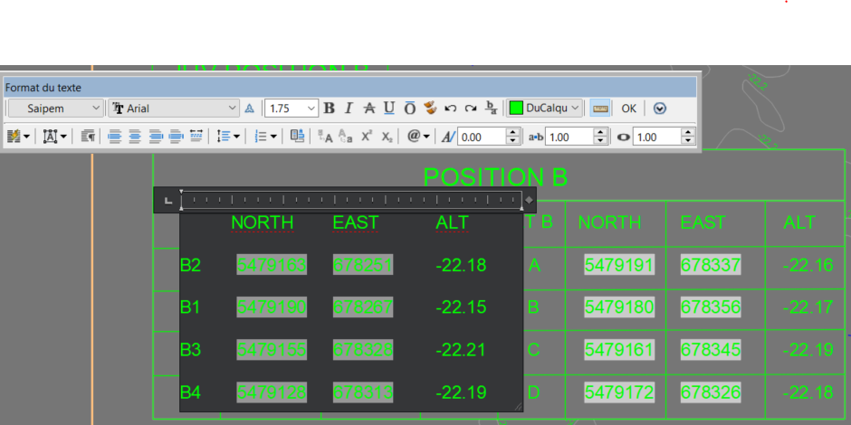
Task: Click the EAST header in text editor
Action: (356, 222)
